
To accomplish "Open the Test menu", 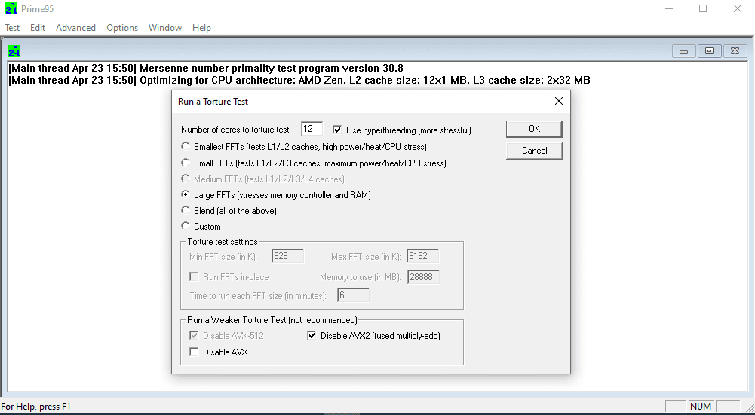I will [12, 28].
